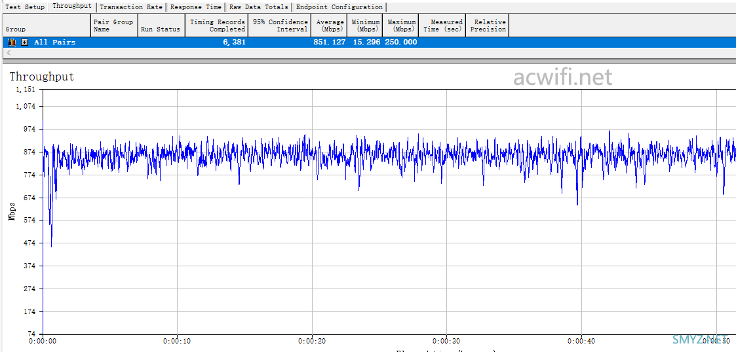Click the Mbps axis label
Image resolution: width=736 pixels, height=352 pixels.
click(x=12, y=211)
